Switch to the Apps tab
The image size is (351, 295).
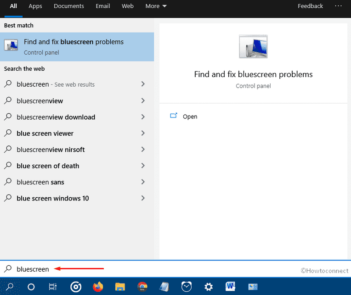(x=35, y=6)
